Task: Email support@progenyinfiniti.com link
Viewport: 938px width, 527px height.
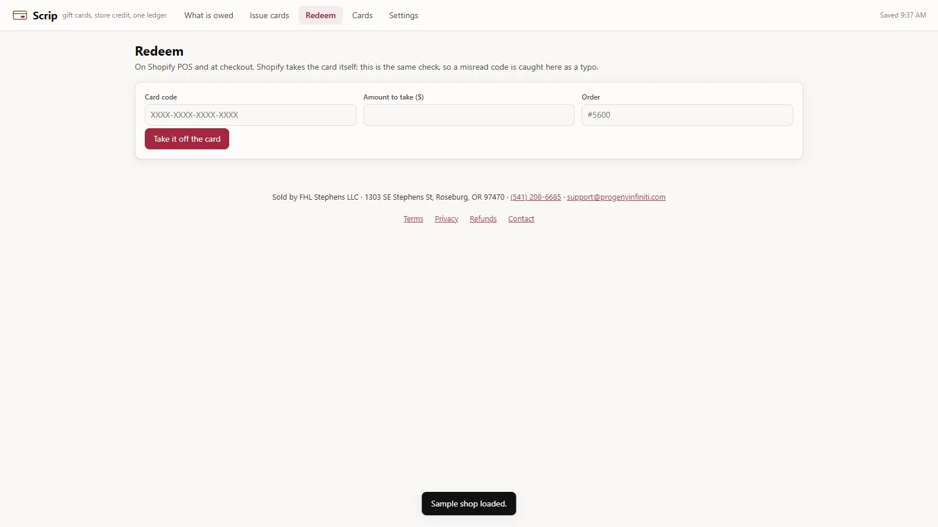Action: tap(616, 197)
